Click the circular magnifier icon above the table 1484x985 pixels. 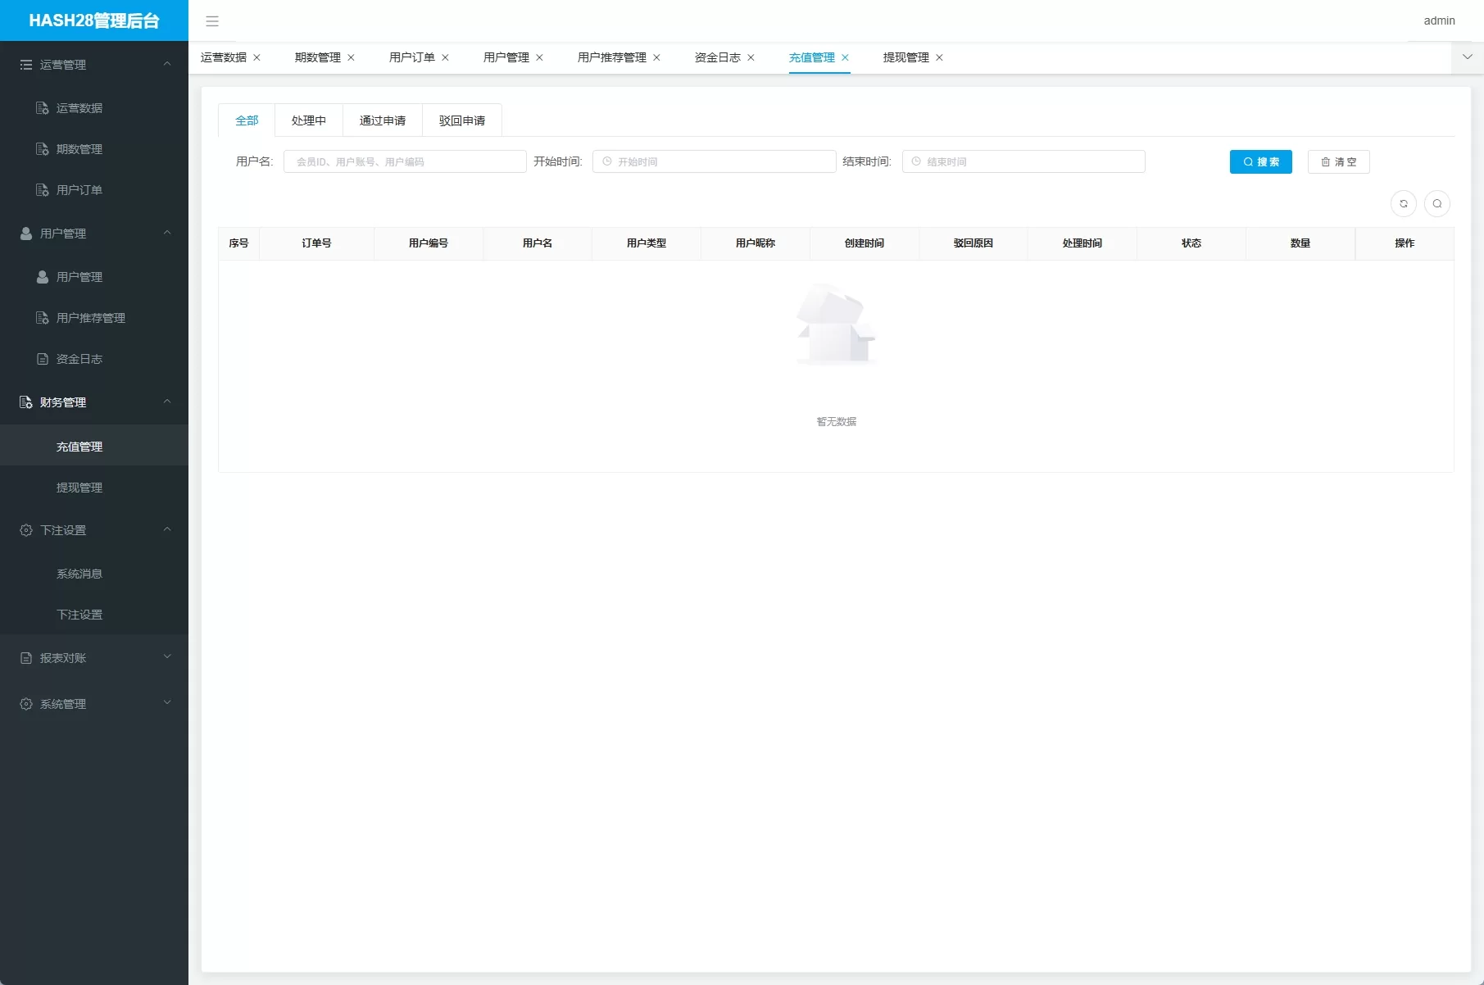1438,203
